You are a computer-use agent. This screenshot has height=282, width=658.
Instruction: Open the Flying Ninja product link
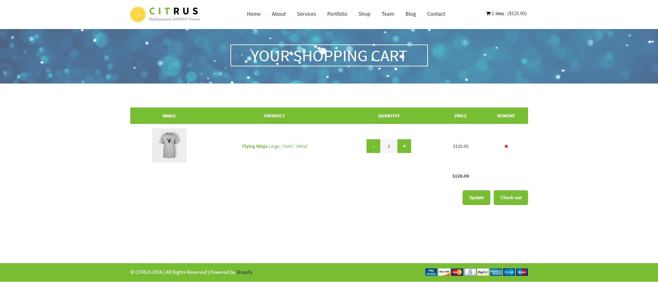coord(254,146)
